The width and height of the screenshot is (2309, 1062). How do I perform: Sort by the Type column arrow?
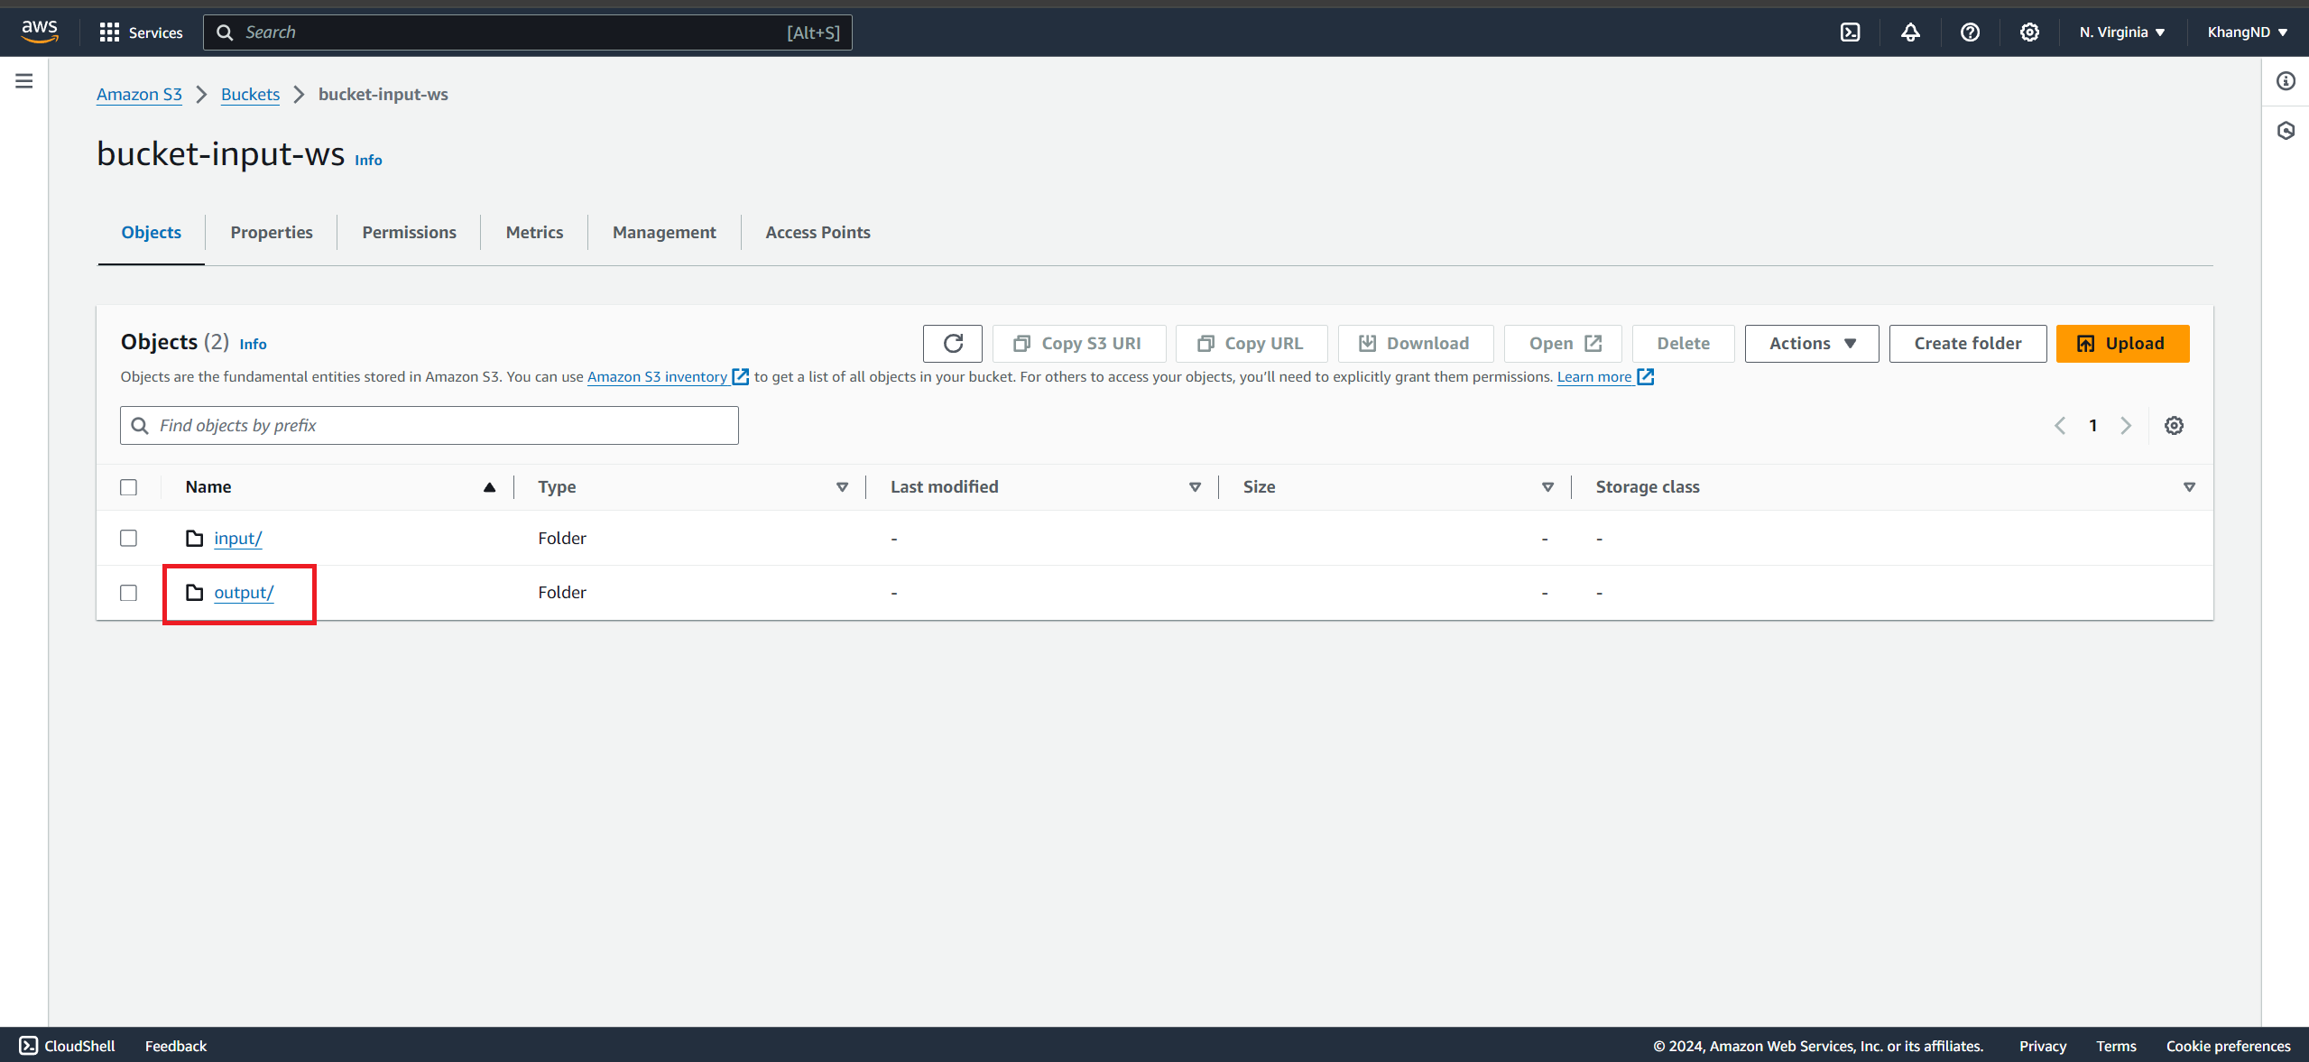[x=842, y=487]
